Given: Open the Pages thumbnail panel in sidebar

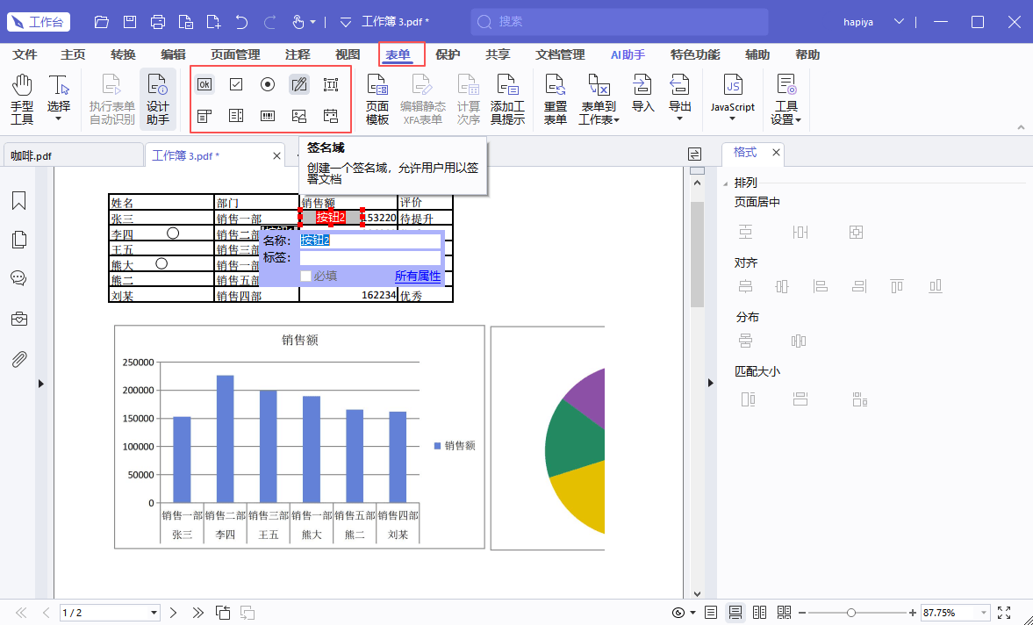Looking at the screenshot, I should (x=19, y=240).
